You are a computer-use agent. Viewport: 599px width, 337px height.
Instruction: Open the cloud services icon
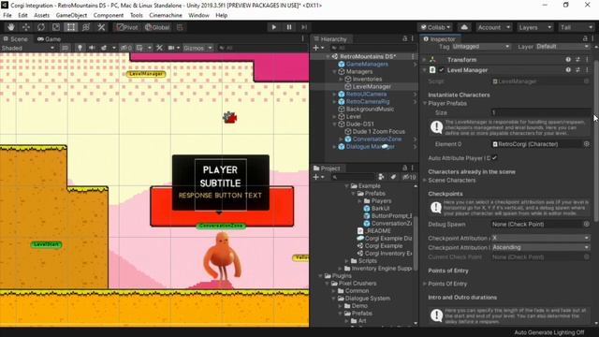[x=464, y=27]
